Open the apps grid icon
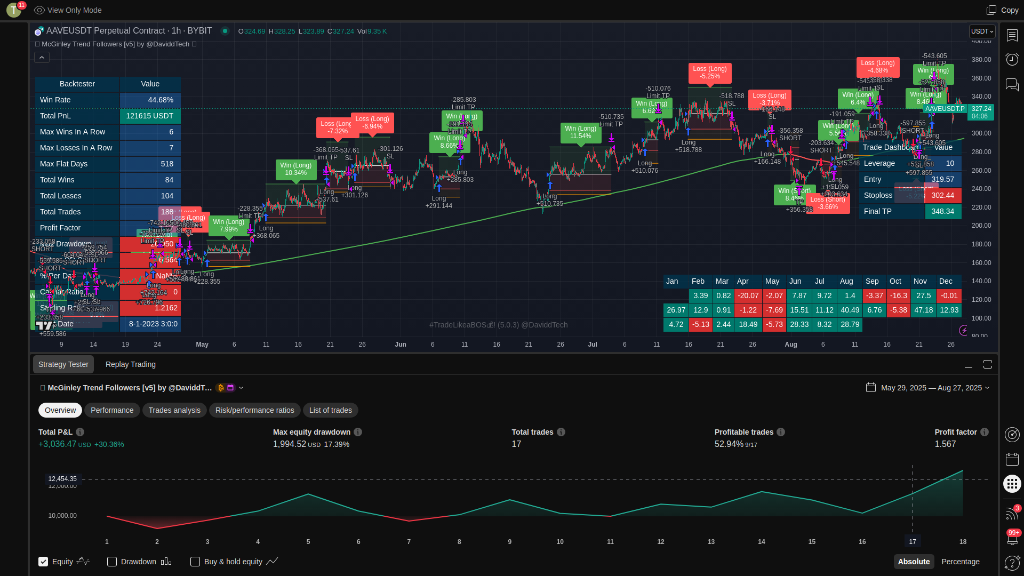 (1012, 484)
